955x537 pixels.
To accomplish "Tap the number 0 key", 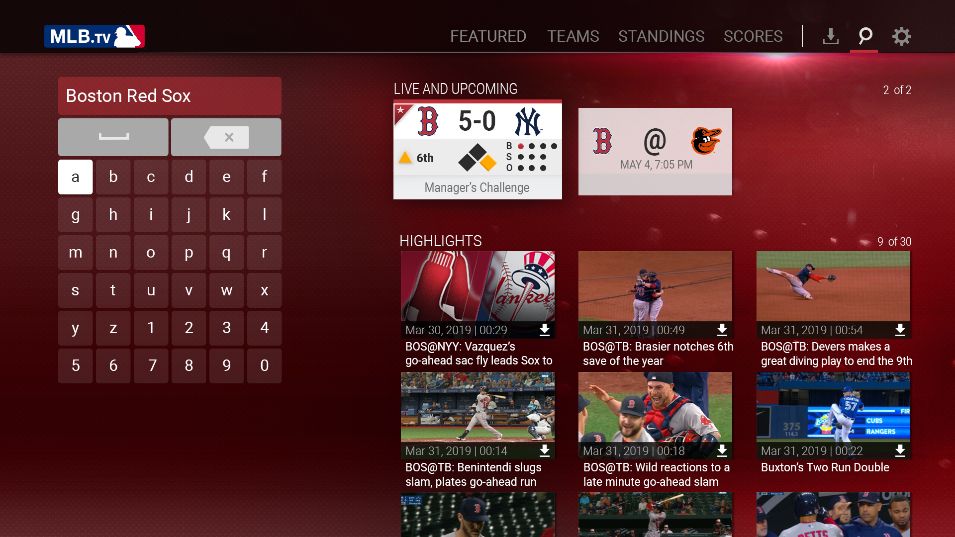I will 265,366.
